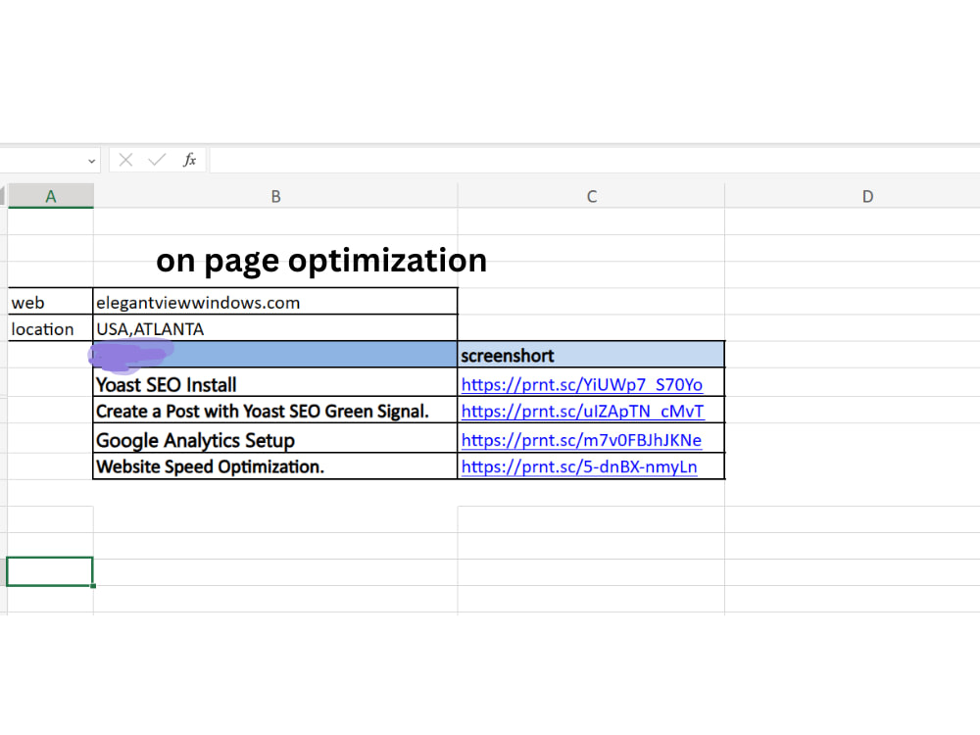
Task: Select column D header
Action: [867, 196]
